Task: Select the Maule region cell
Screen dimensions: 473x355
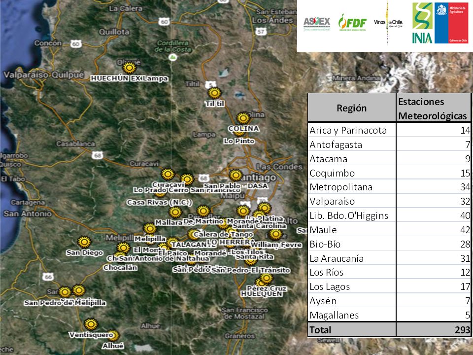Action: click(352, 230)
